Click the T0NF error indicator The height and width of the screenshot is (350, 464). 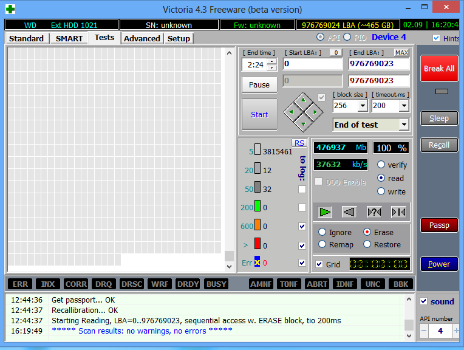(289, 284)
